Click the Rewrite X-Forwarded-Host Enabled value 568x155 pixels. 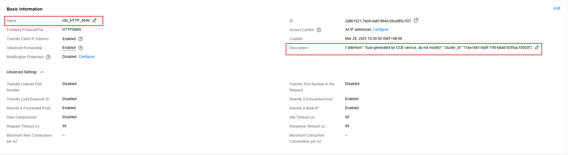[x=352, y=99]
